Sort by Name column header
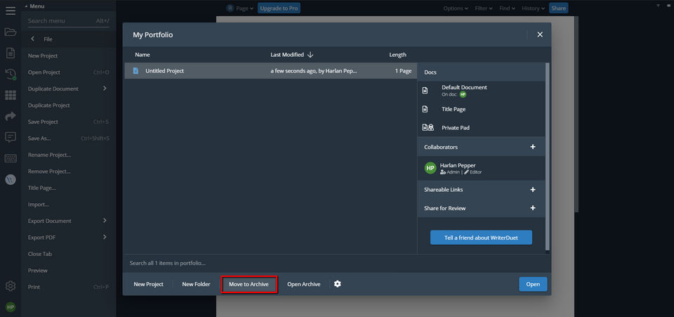 tap(143, 55)
